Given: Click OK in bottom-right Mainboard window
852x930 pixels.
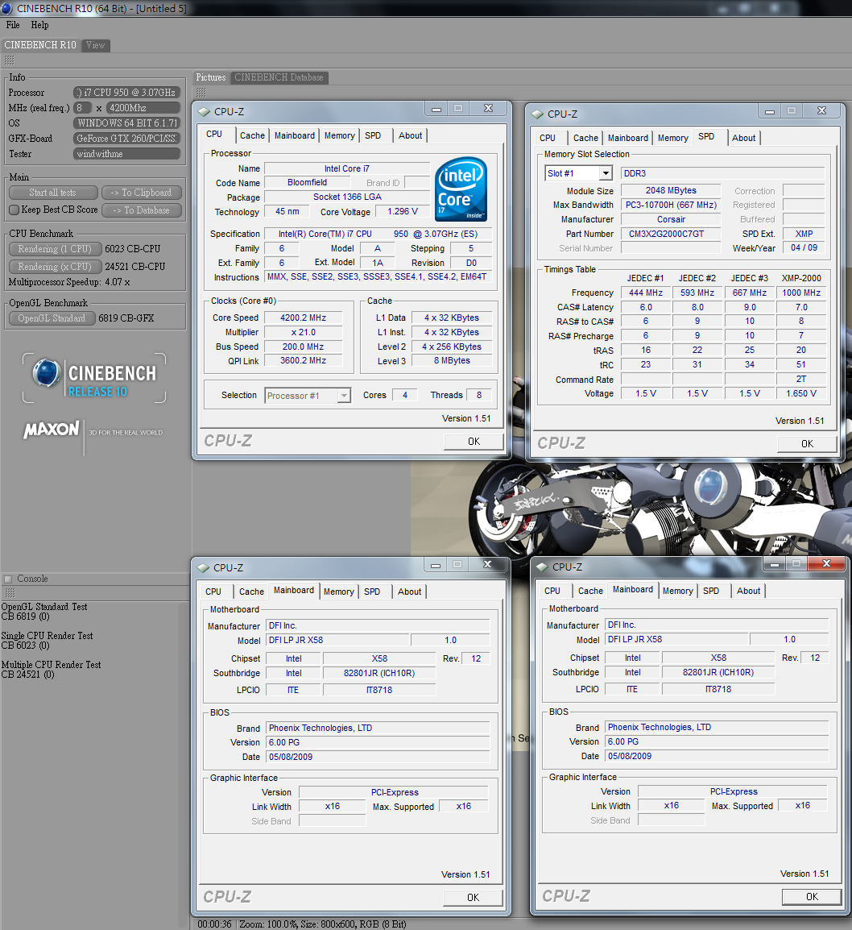Looking at the screenshot, I should 812,898.
